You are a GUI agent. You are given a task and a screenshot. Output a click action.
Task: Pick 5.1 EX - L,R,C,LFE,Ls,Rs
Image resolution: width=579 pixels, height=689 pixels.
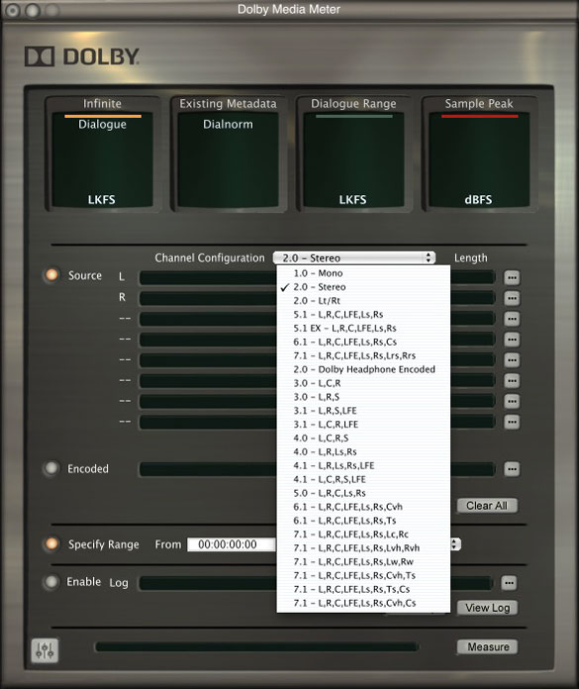tap(363, 329)
